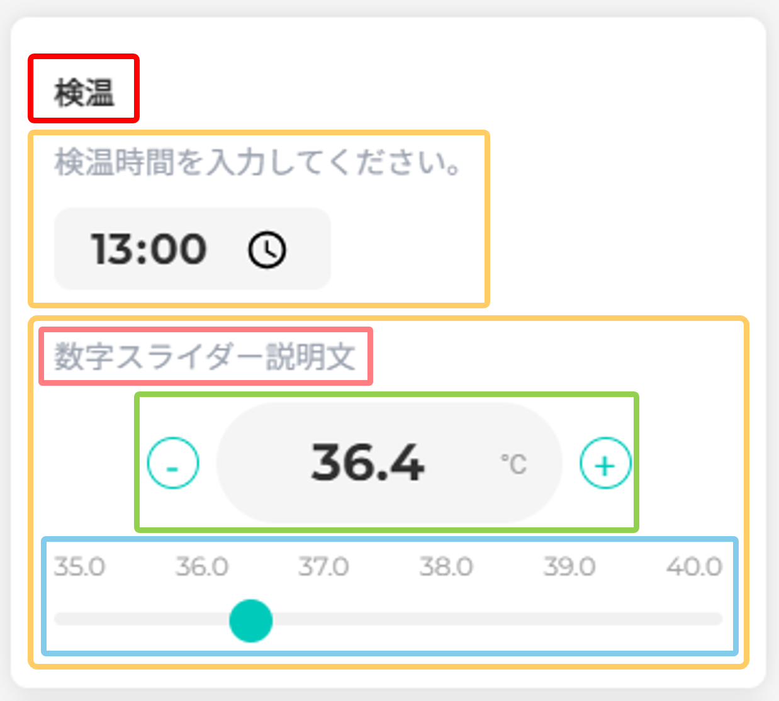Screen dimensions: 779x701
Task: Click the 40.0 scale label
Action: tap(695, 567)
